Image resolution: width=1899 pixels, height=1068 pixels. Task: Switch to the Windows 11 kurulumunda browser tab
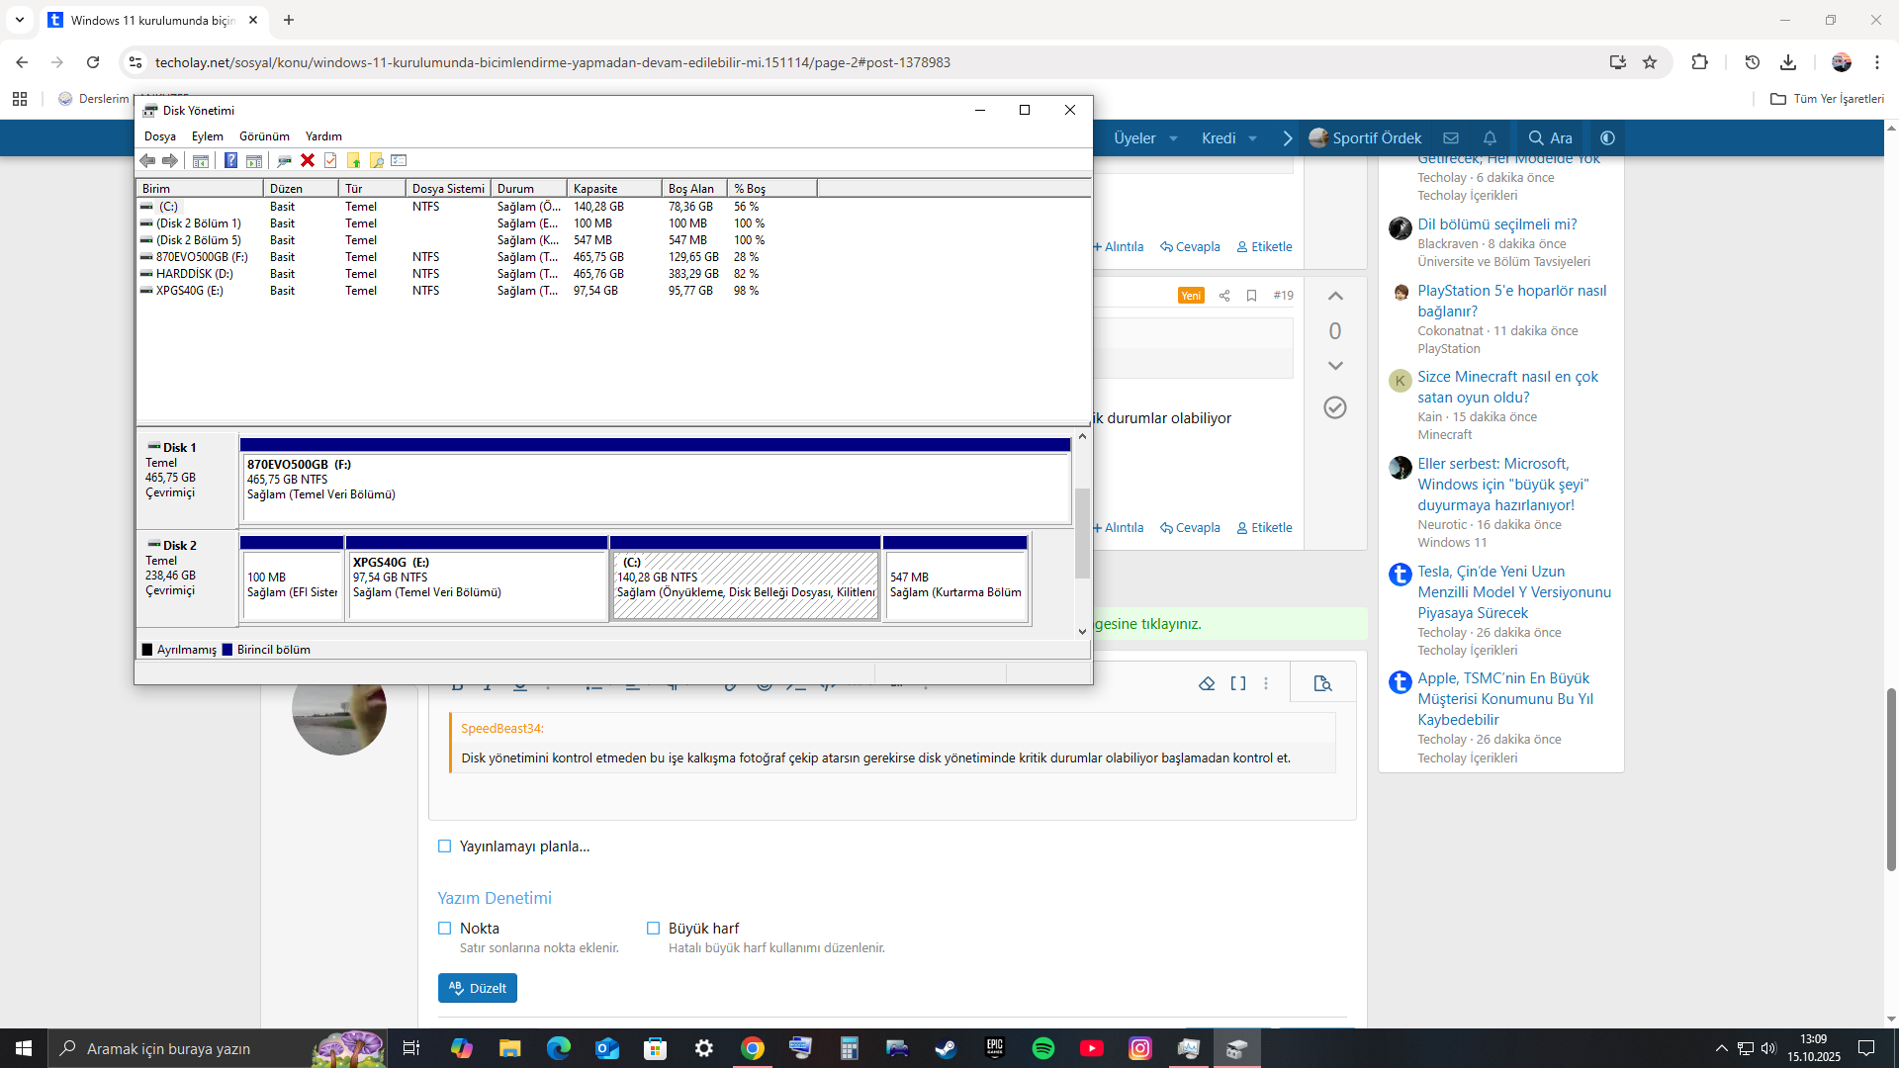(153, 20)
